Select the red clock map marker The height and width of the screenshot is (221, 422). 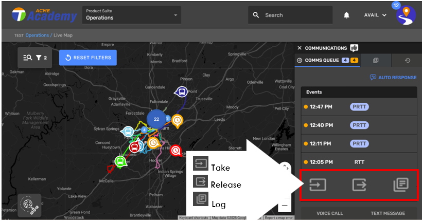click(176, 151)
